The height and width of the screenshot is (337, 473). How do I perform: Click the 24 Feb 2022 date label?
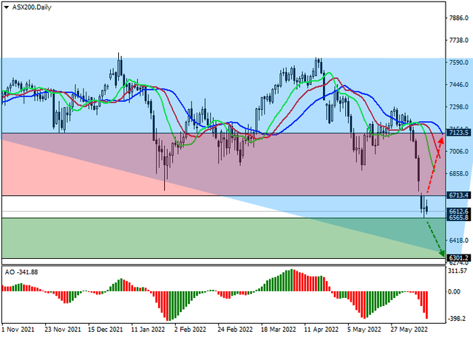[235, 330]
